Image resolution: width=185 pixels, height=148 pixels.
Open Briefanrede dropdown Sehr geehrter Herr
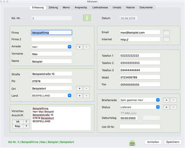[140, 100]
